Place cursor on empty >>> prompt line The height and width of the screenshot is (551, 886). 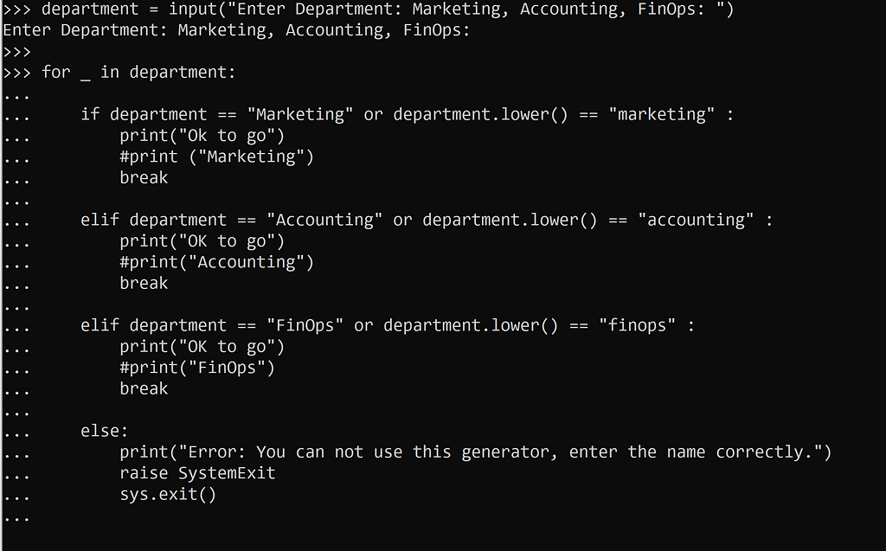point(17,51)
